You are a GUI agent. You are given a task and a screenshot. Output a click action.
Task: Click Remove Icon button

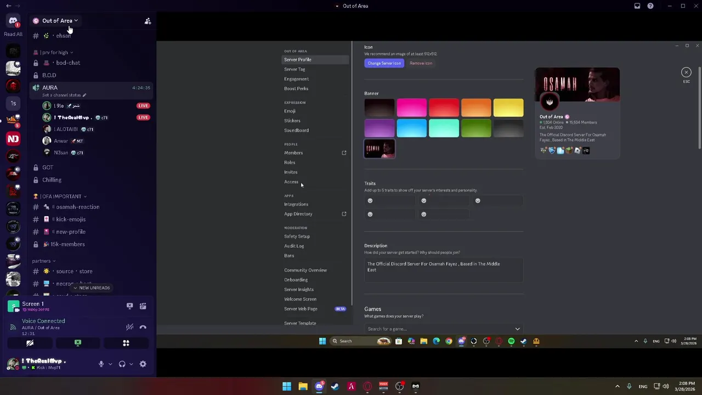pos(421,63)
